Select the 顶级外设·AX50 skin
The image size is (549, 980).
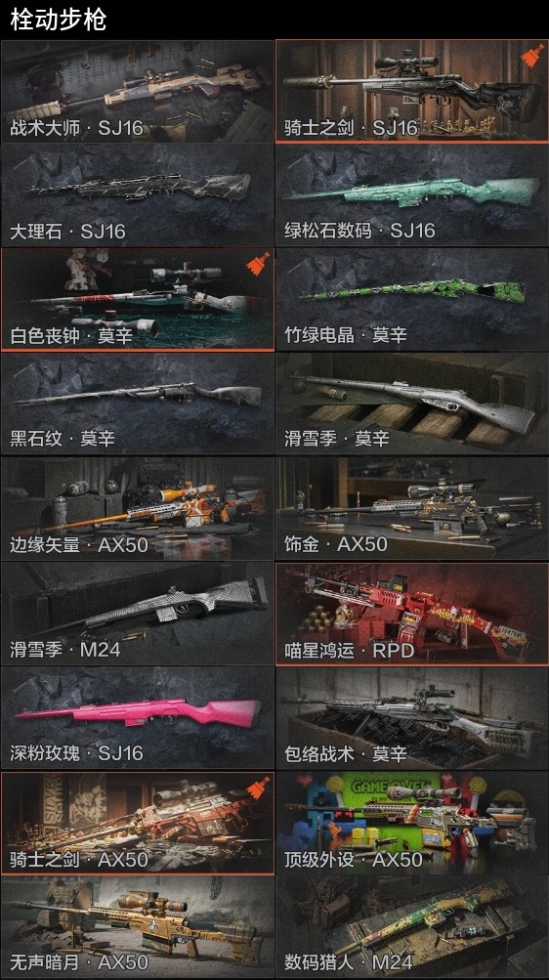pos(412,823)
